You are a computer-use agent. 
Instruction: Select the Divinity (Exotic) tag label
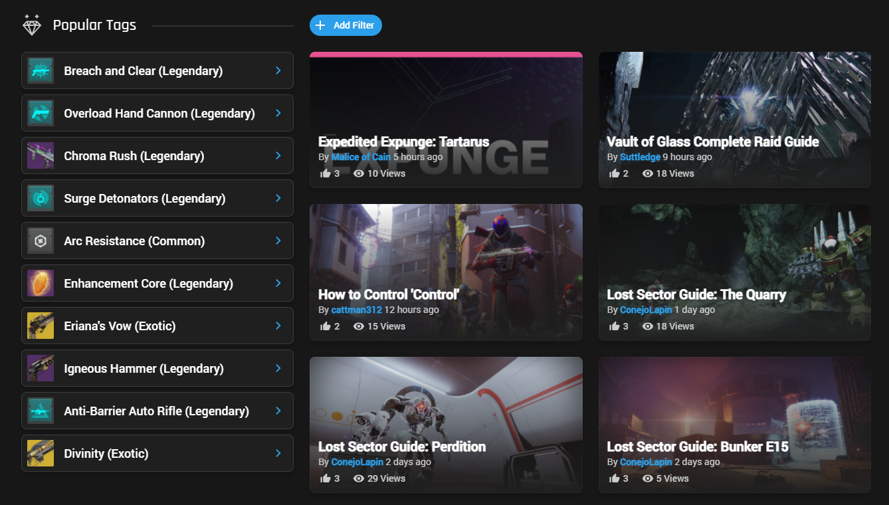point(106,454)
